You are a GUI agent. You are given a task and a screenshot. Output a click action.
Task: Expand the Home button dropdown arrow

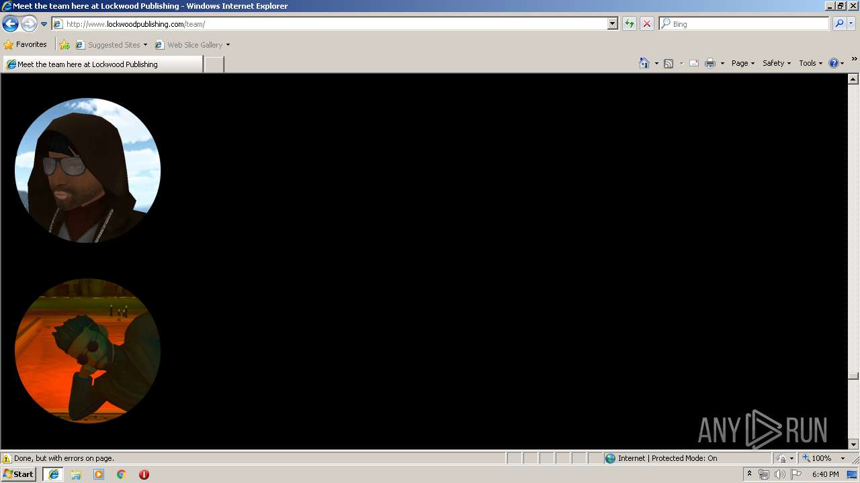(x=656, y=64)
